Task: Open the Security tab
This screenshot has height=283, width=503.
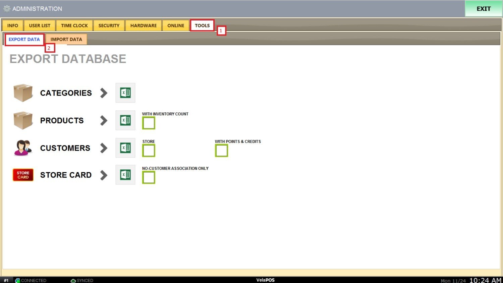Action: tap(109, 25)
